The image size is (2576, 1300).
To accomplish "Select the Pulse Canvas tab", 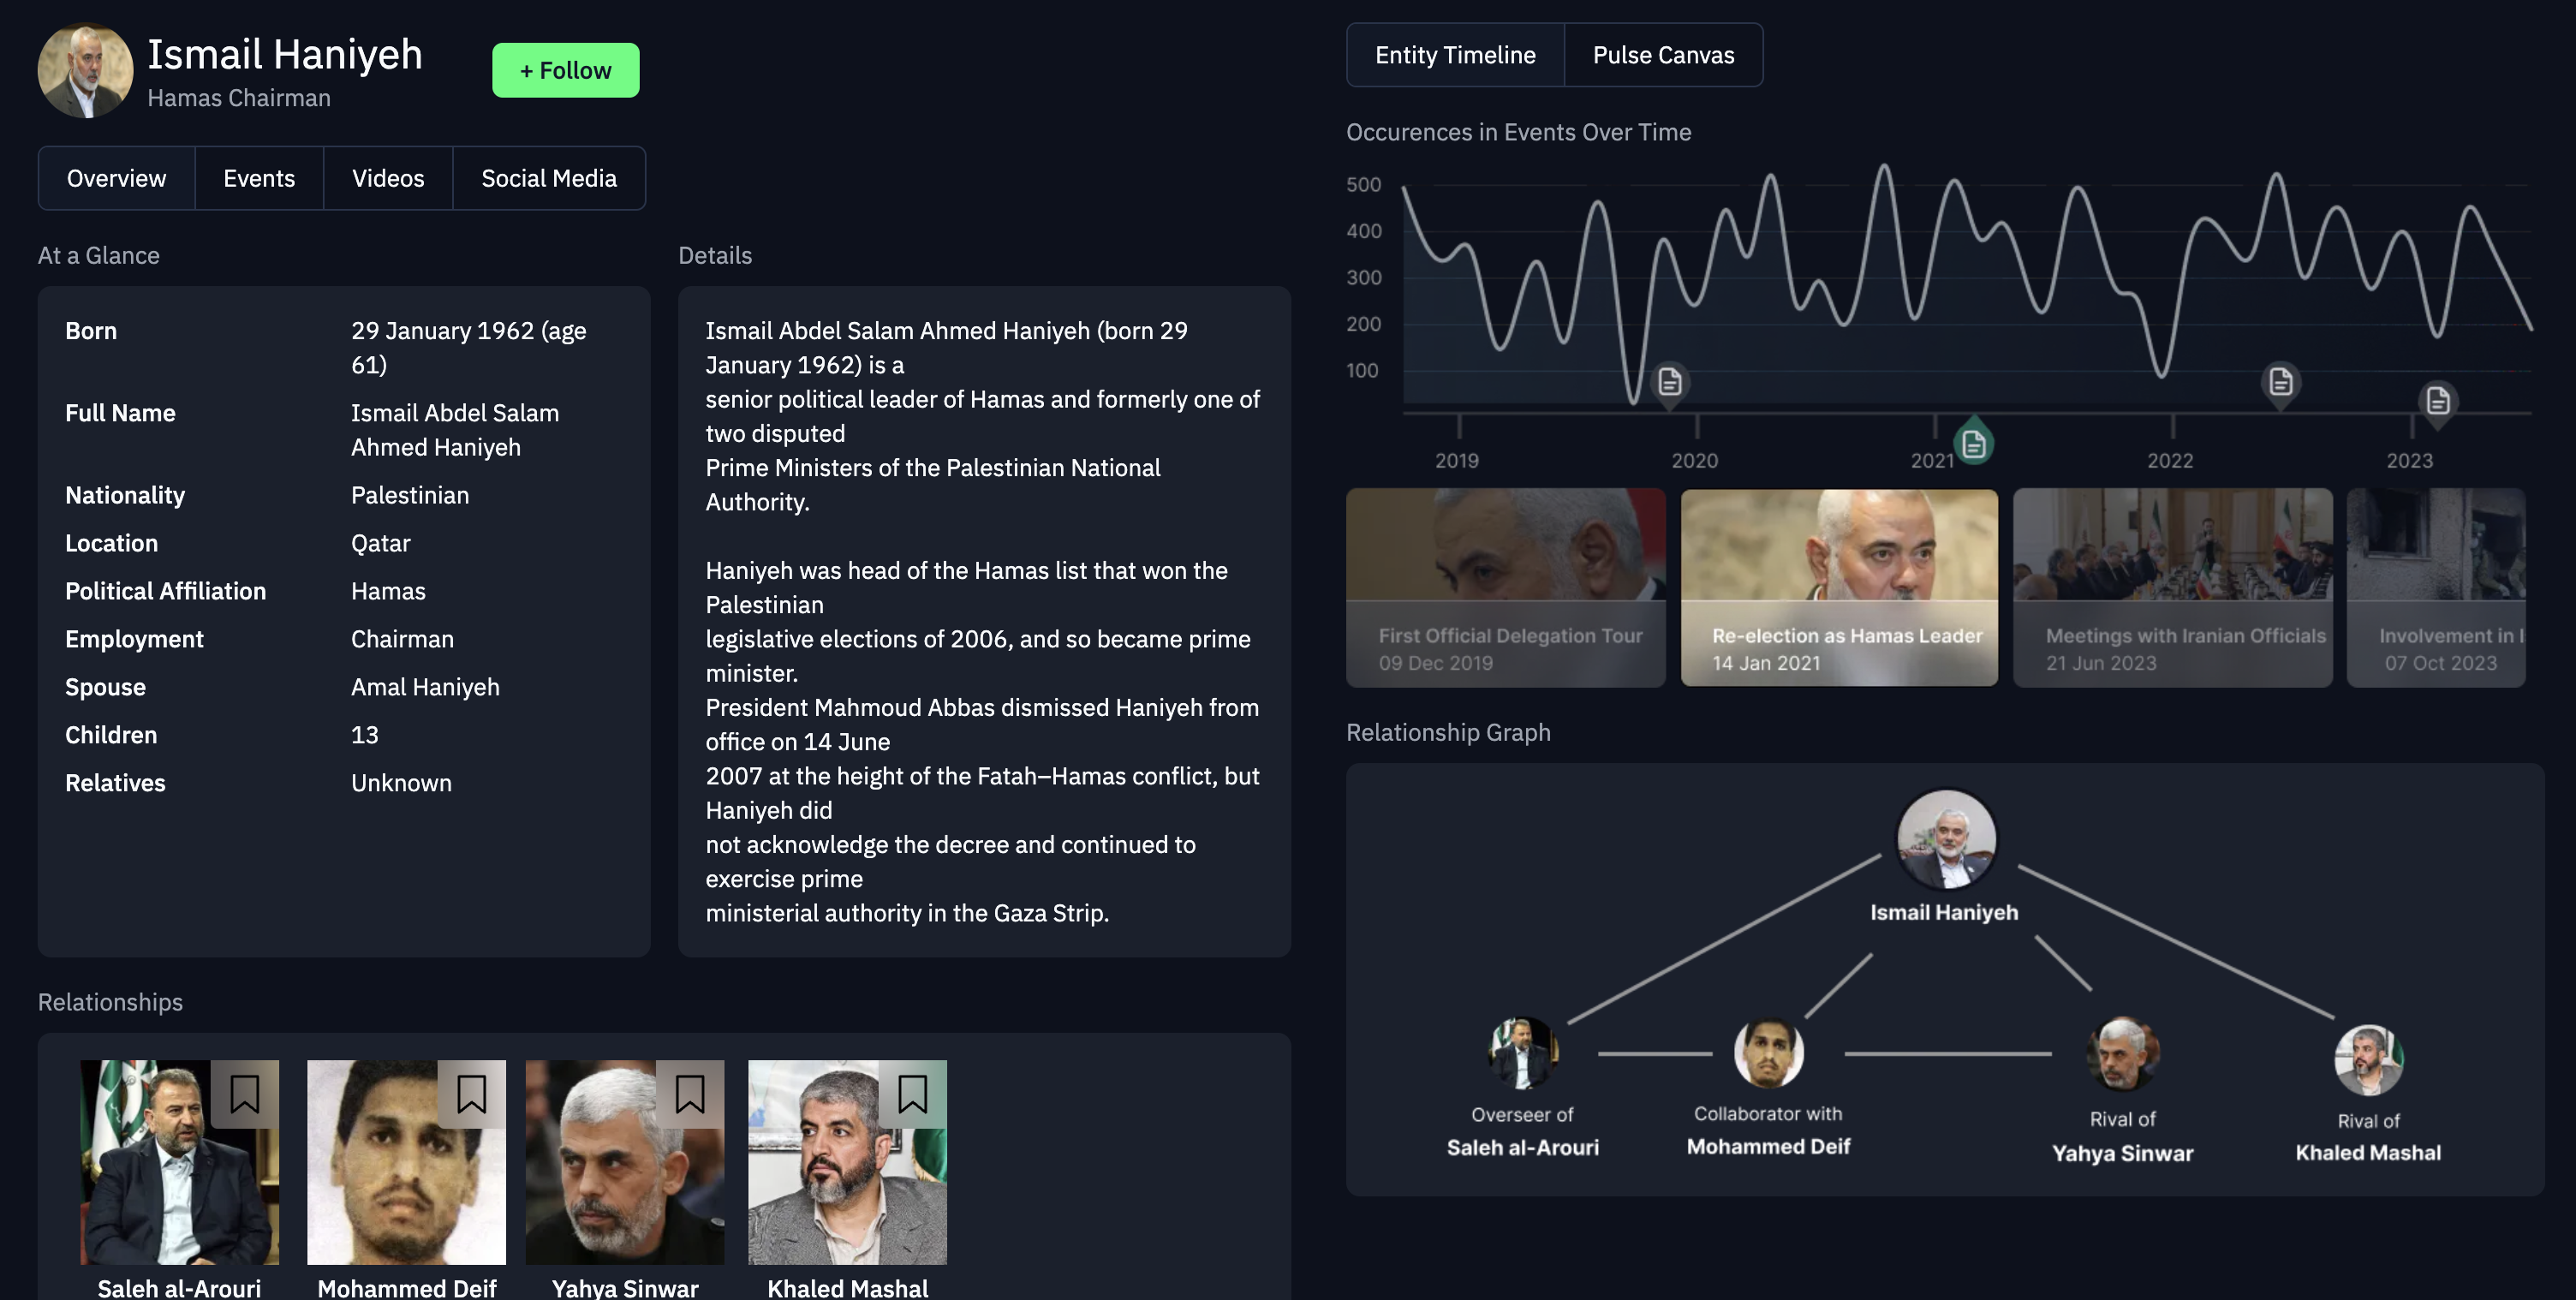I will tap(1662, 55).
